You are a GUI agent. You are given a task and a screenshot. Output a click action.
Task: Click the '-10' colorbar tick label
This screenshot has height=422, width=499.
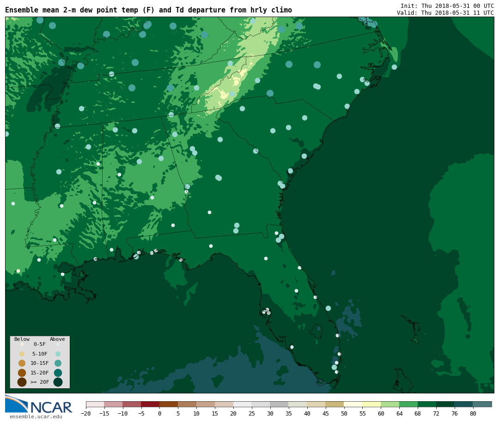tap(123, 413)
